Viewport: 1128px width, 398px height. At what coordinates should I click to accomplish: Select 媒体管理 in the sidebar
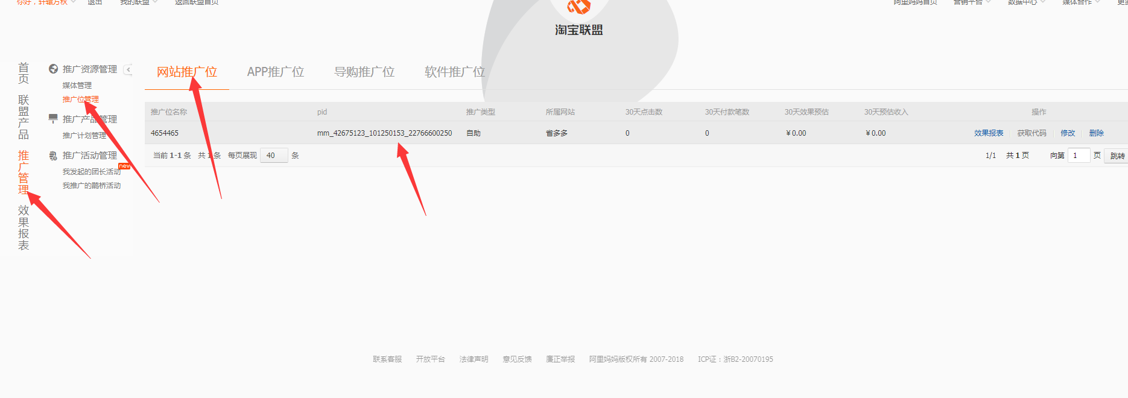77,86
